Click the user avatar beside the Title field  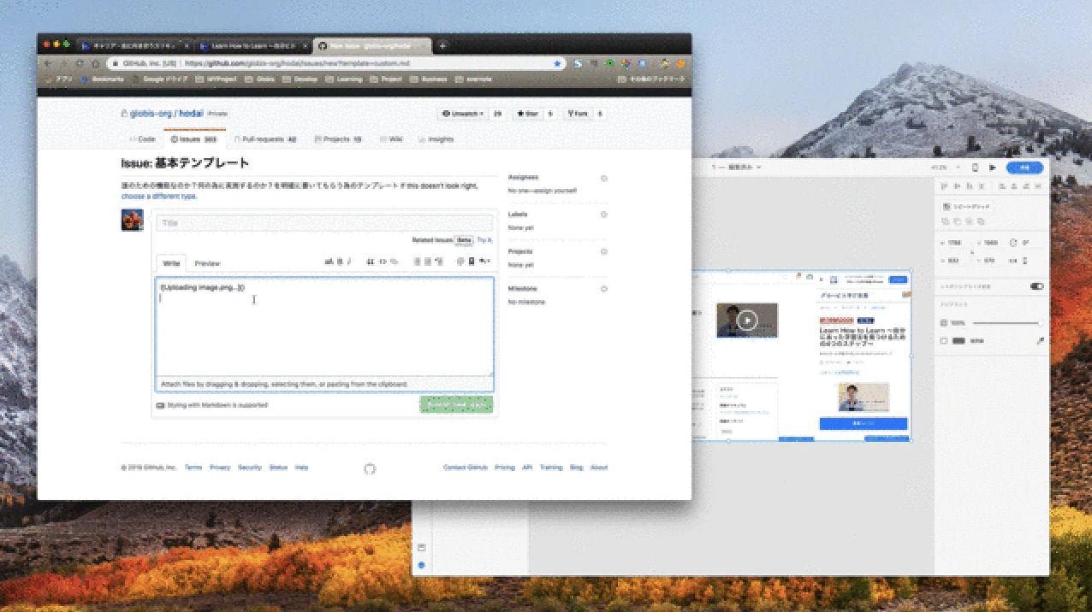pos(133,220)
